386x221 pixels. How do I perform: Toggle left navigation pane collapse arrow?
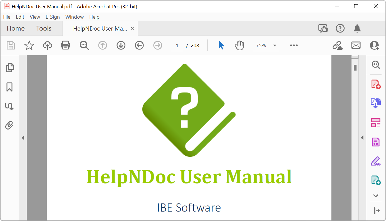click(23, 138)
